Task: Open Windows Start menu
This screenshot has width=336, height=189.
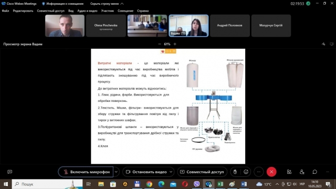Action: (6, 184)
